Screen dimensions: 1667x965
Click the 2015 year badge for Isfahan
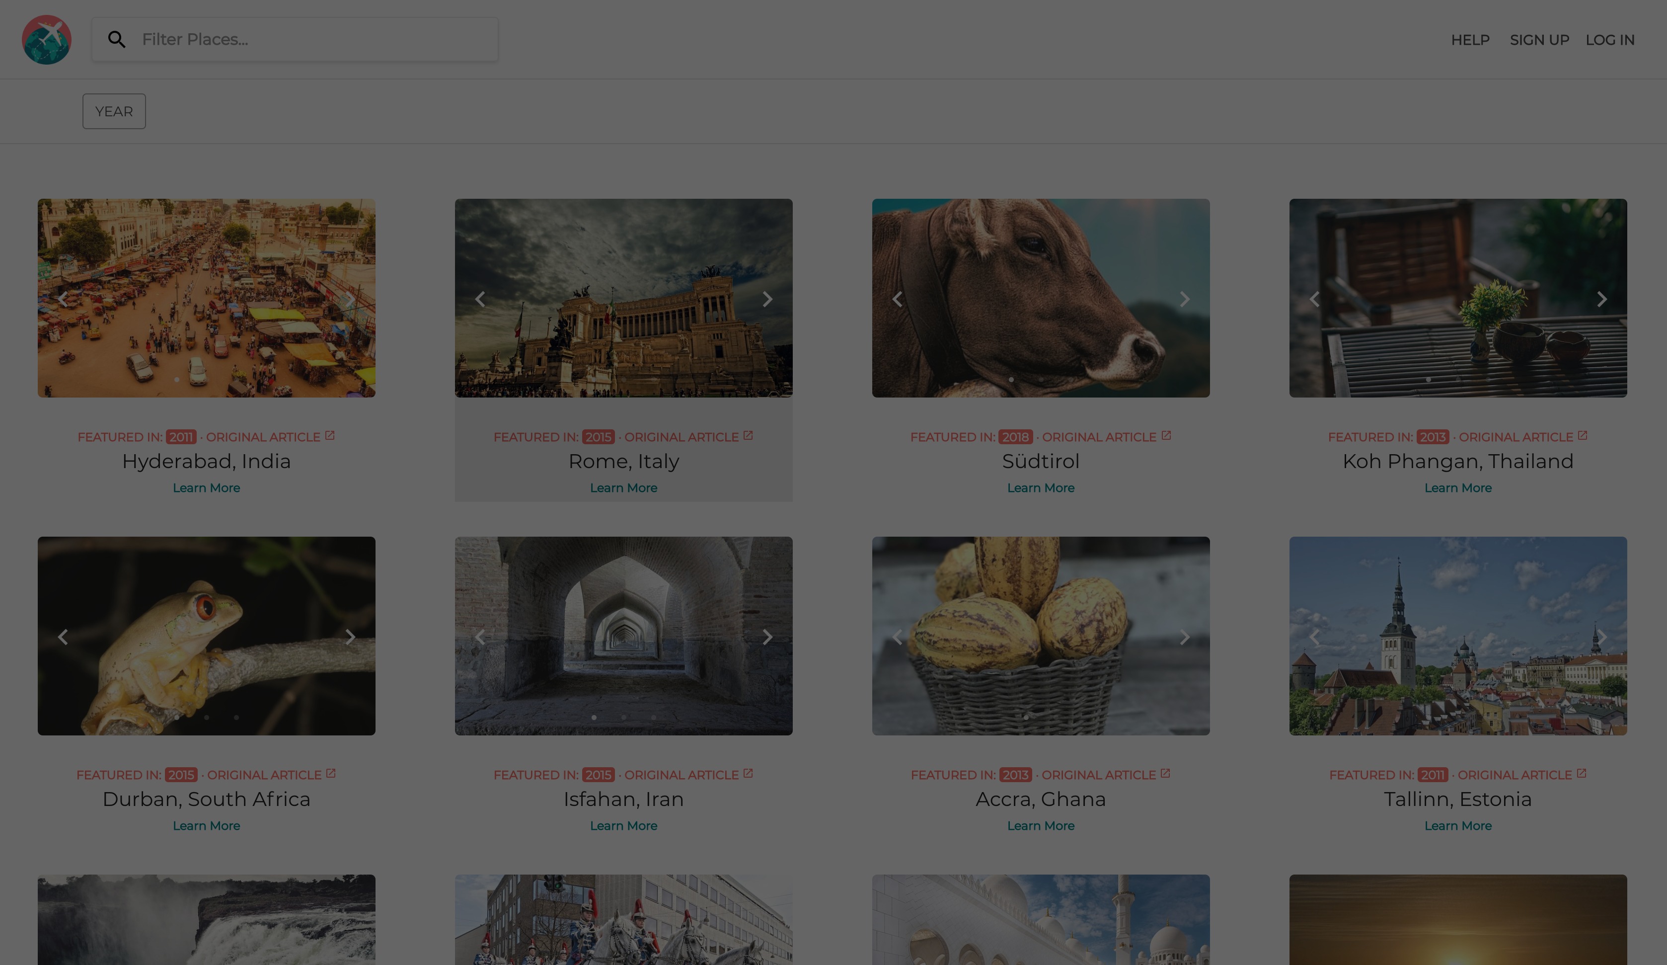pos(598,774)
